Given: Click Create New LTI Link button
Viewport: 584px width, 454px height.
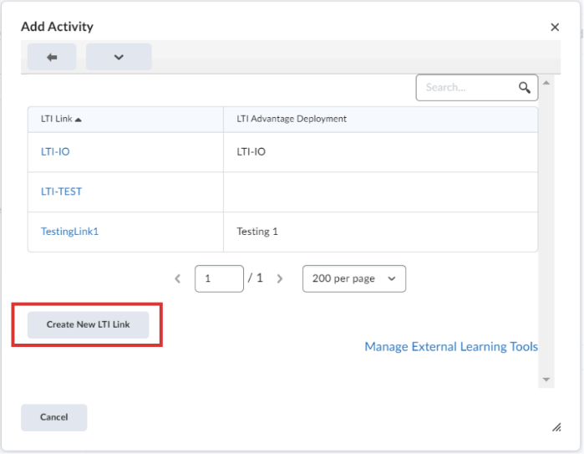Looking at the screenshot, I should 89,324.
